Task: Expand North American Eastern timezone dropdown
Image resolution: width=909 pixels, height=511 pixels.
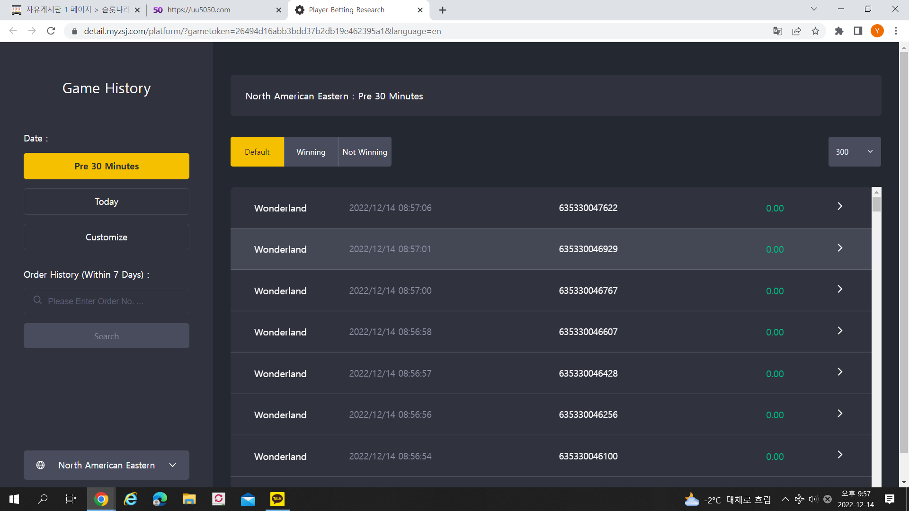Action: 107,465
